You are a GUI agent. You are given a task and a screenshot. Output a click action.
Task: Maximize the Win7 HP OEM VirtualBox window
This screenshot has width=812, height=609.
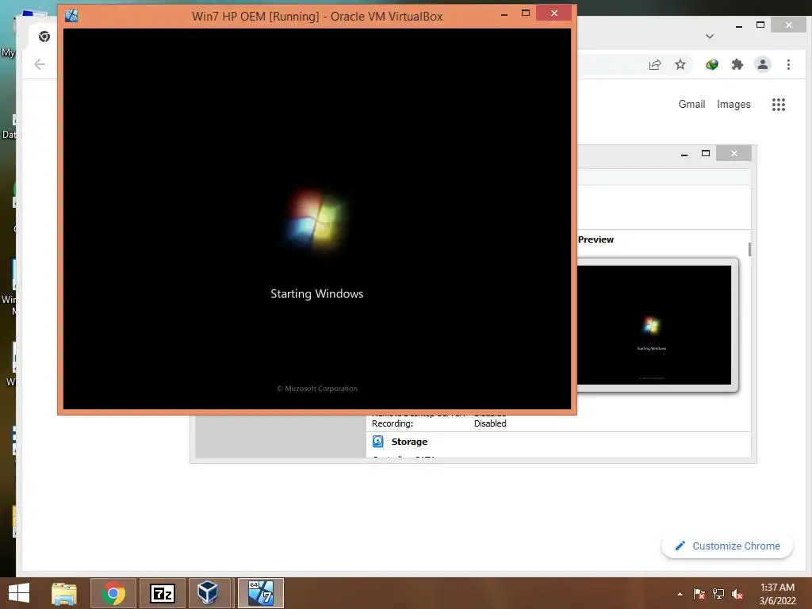tap(526, 13)
